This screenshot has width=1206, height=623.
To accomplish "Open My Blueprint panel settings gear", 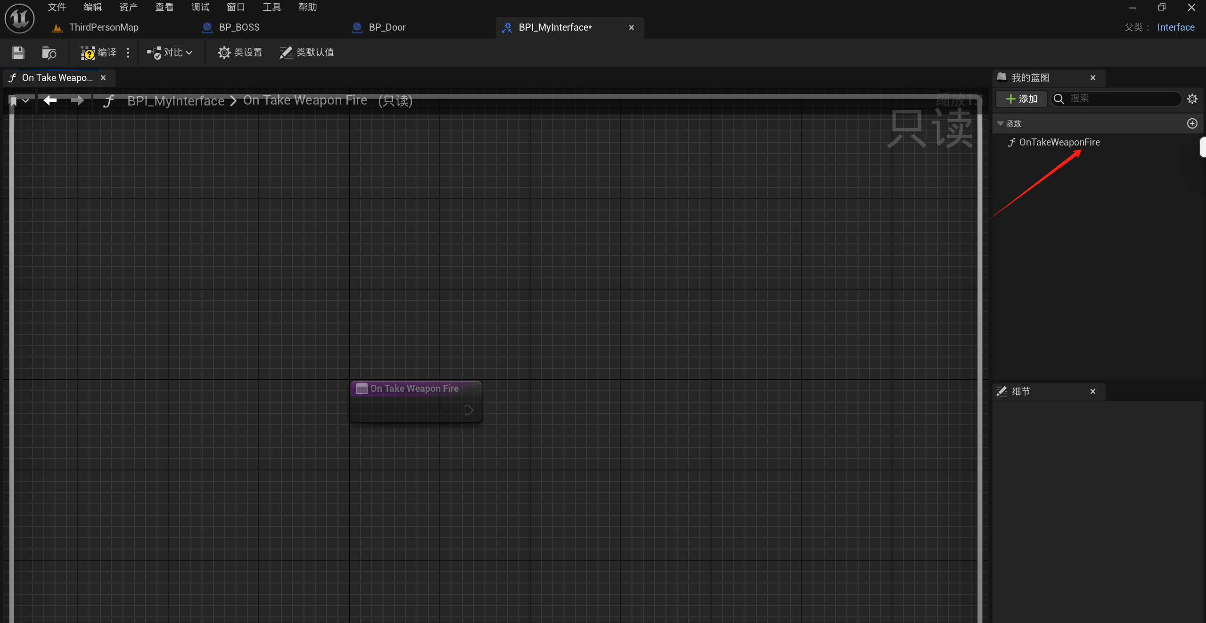I will 1192,99.
